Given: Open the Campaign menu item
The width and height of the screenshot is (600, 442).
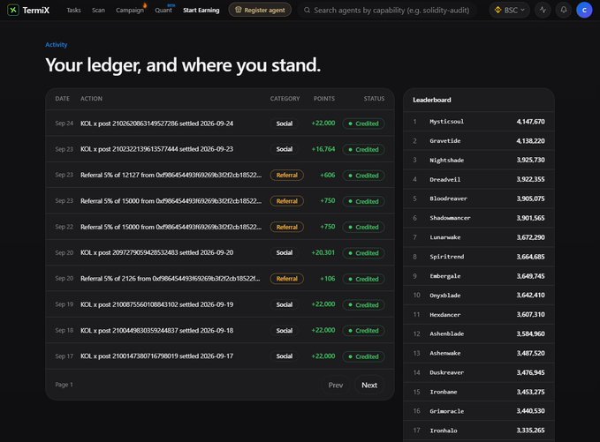Looking at the screenshot, I should click(x=130, y=11).
